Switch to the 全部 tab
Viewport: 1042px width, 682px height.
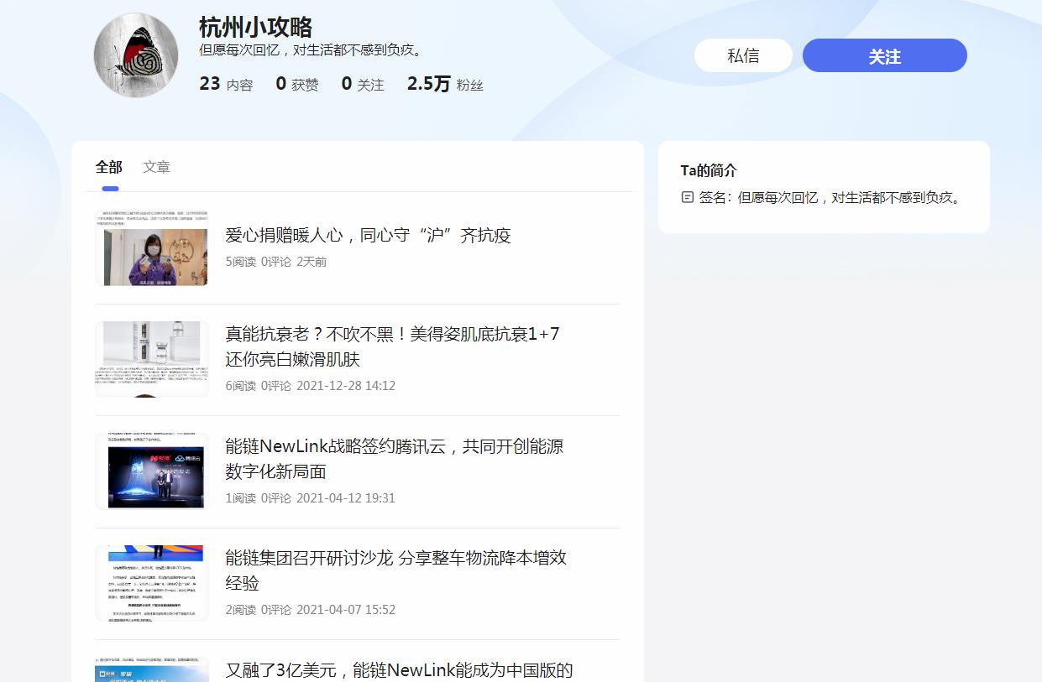(109, 167)
